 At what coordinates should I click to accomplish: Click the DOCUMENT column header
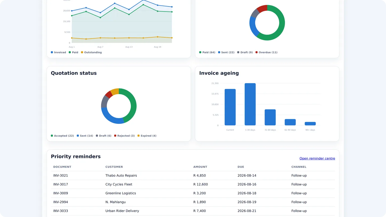pyautogui.click(x=62, y=167)
